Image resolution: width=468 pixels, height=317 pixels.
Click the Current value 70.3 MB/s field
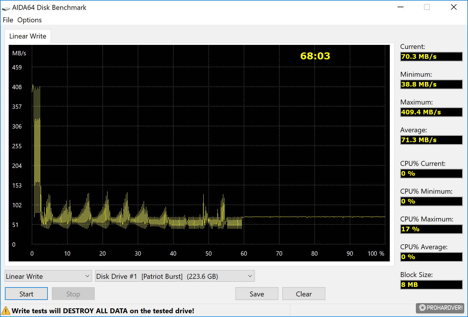[431, 56]
